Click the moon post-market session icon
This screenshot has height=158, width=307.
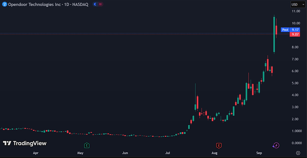click(95, 4)
